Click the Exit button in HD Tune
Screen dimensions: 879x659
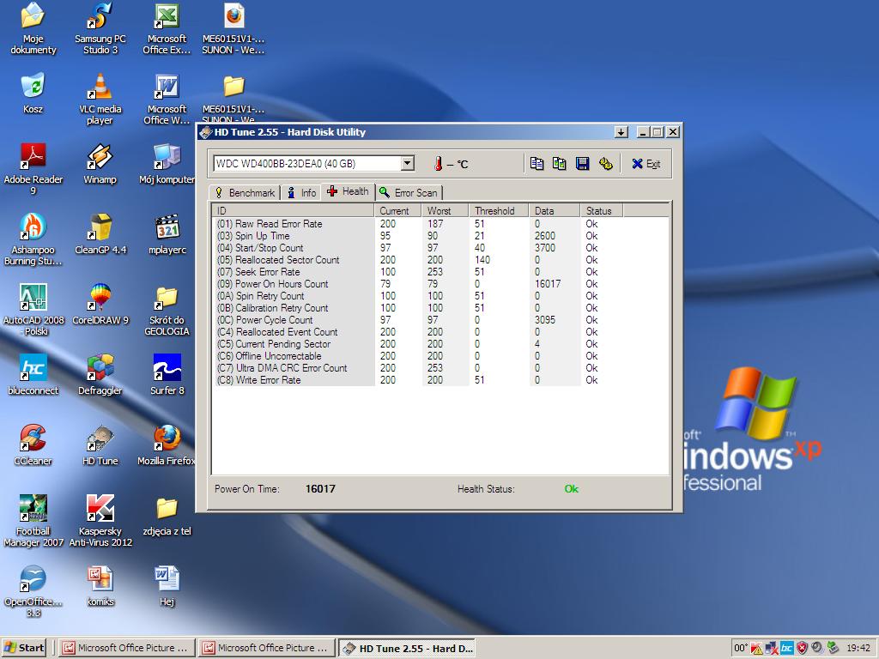coord(646,164)
